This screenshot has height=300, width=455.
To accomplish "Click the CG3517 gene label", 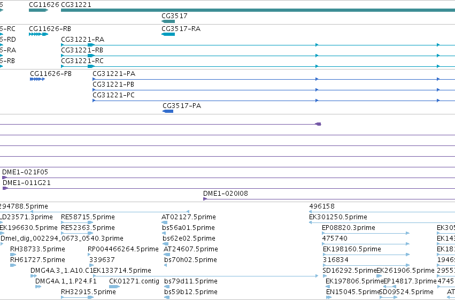I will click(x=174, y=16).
